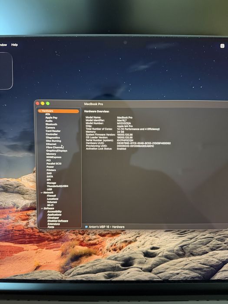Open the Help menu

coord(14,45)
